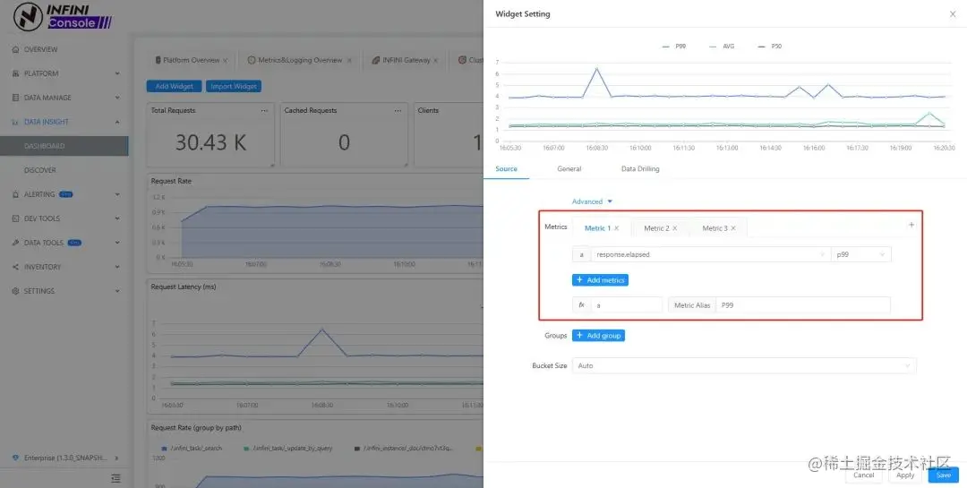Close the INFINI Gateway dashboard tab
This screenshot has height=488, width=967.
435,61
